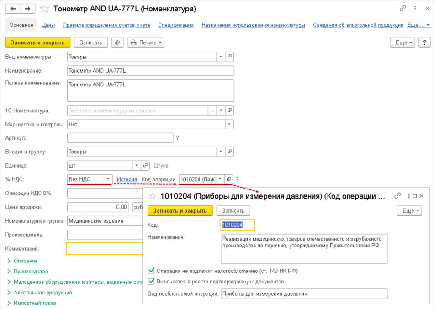Image resolution: width=434 pixels, height=309 pixels.
Task: Open the % НДС dropdown
Action: pos(108,179)
